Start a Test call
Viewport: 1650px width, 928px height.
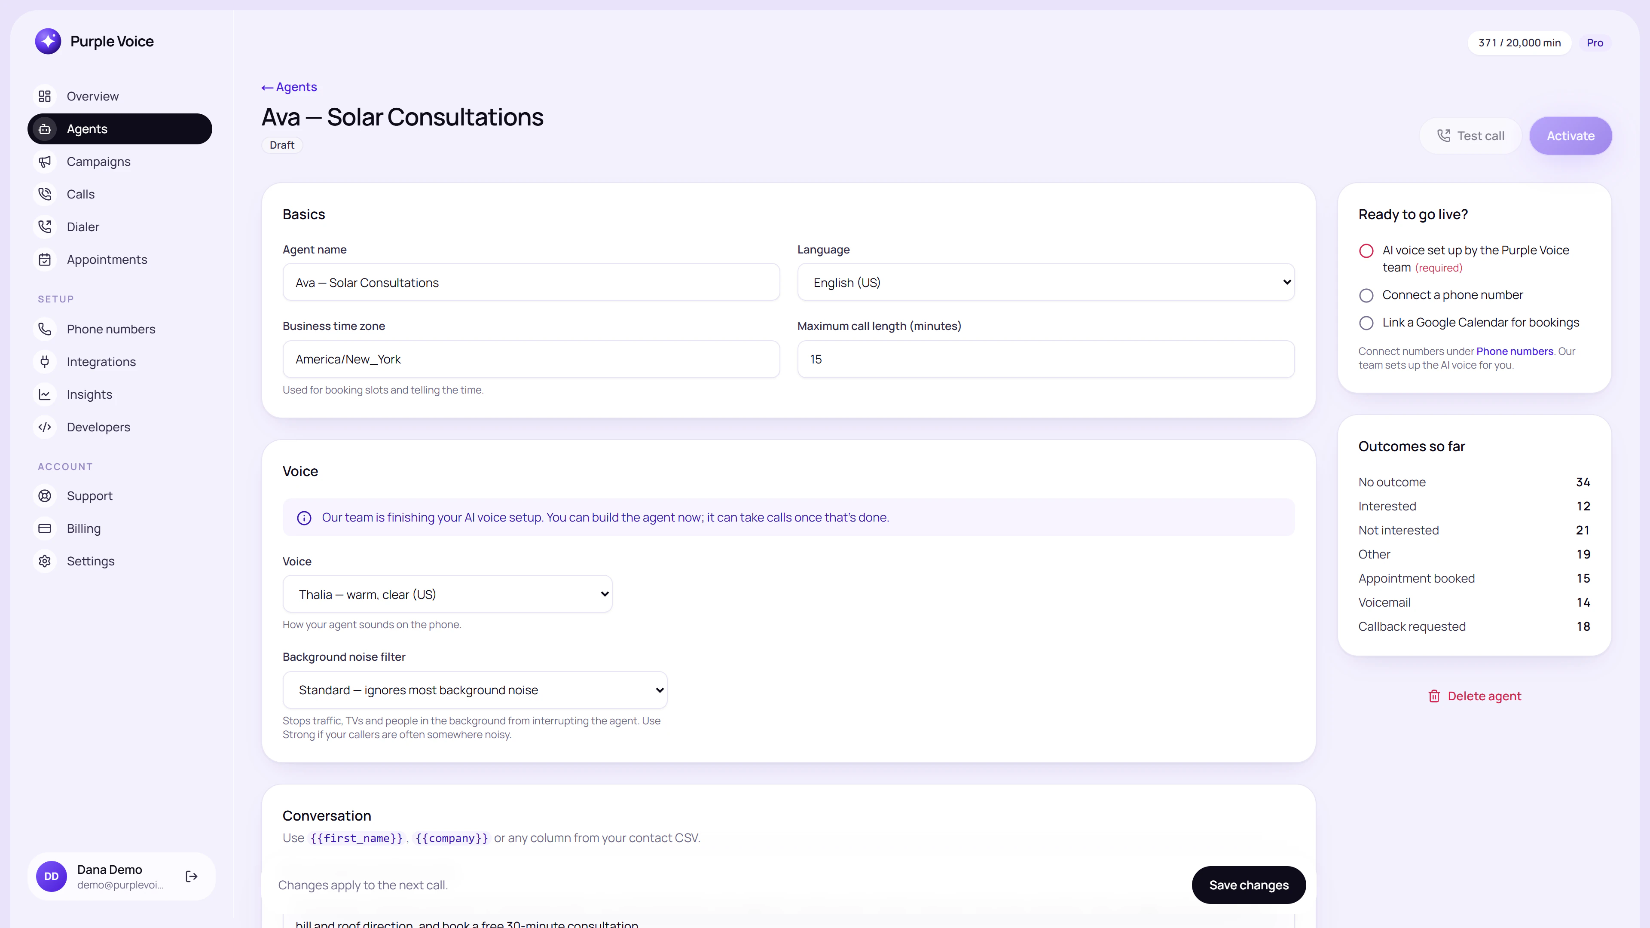[x=1470, y=136]
